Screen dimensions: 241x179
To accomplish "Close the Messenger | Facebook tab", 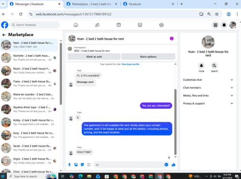I will (x=59, y=4).
